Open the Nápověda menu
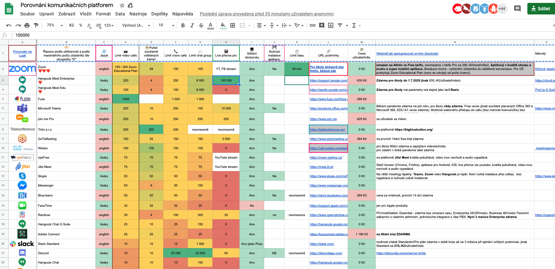This screenshot has width=555, height=269. [x=183, y=14]
